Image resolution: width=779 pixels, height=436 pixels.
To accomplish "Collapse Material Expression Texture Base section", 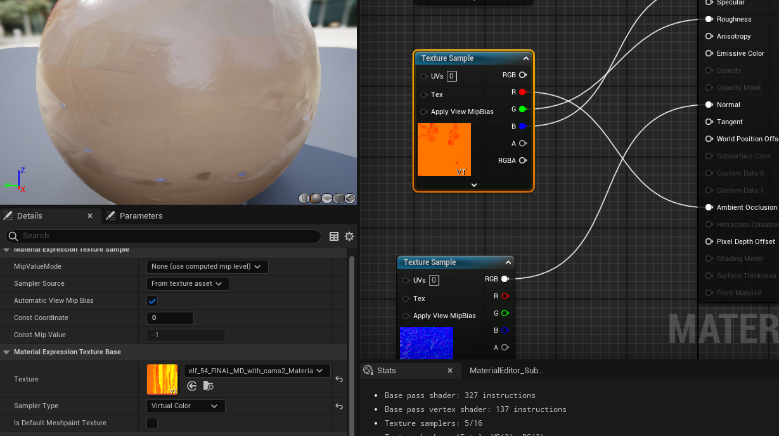I will tap(6, 352).
